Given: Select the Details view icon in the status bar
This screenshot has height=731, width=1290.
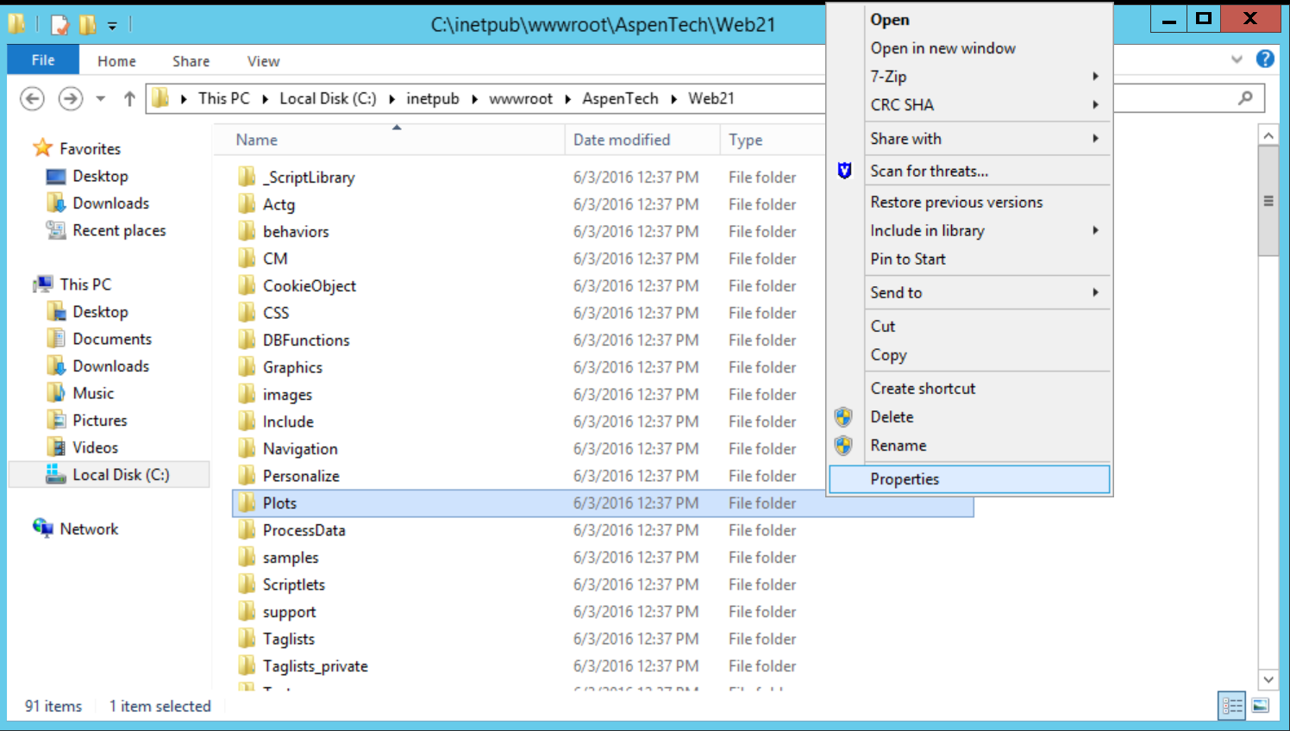Looking at the screenshot, I should 1232,705.
